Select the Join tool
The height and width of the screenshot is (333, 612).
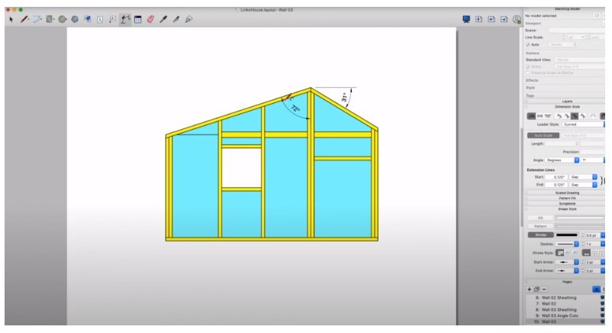(x=188, y=19)
